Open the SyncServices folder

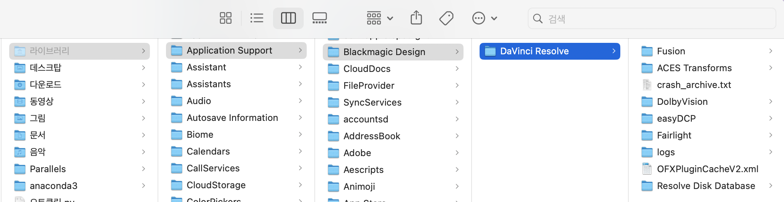pyautogui.click(x=393, y=102)
